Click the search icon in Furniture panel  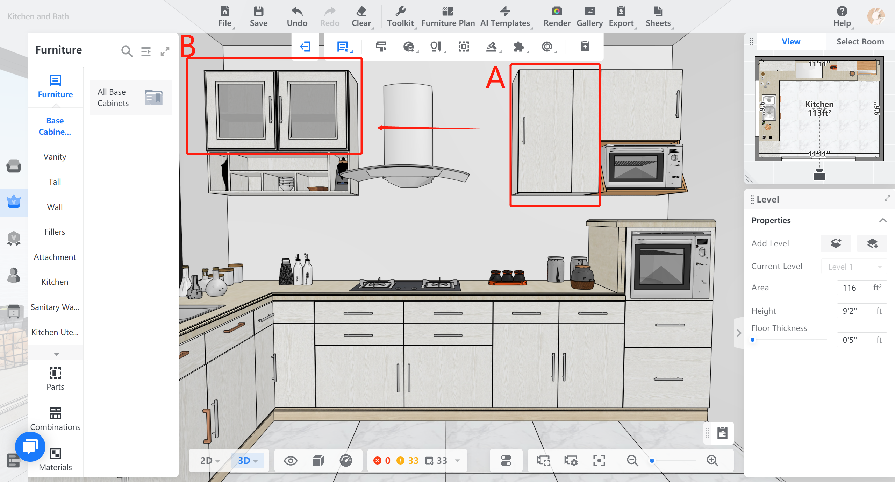coord(127,51)
